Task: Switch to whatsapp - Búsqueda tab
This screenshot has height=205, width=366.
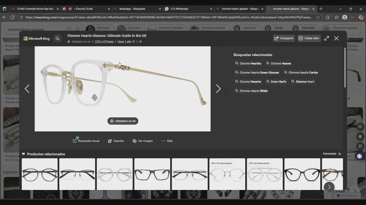Action: click(x=137, y=9)
